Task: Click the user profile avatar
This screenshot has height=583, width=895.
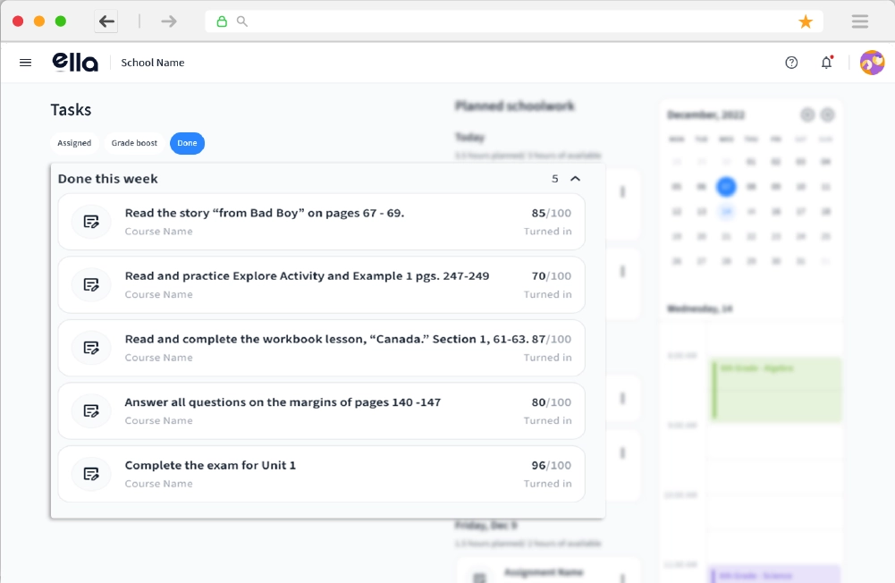Action: (x=872, y=63)
